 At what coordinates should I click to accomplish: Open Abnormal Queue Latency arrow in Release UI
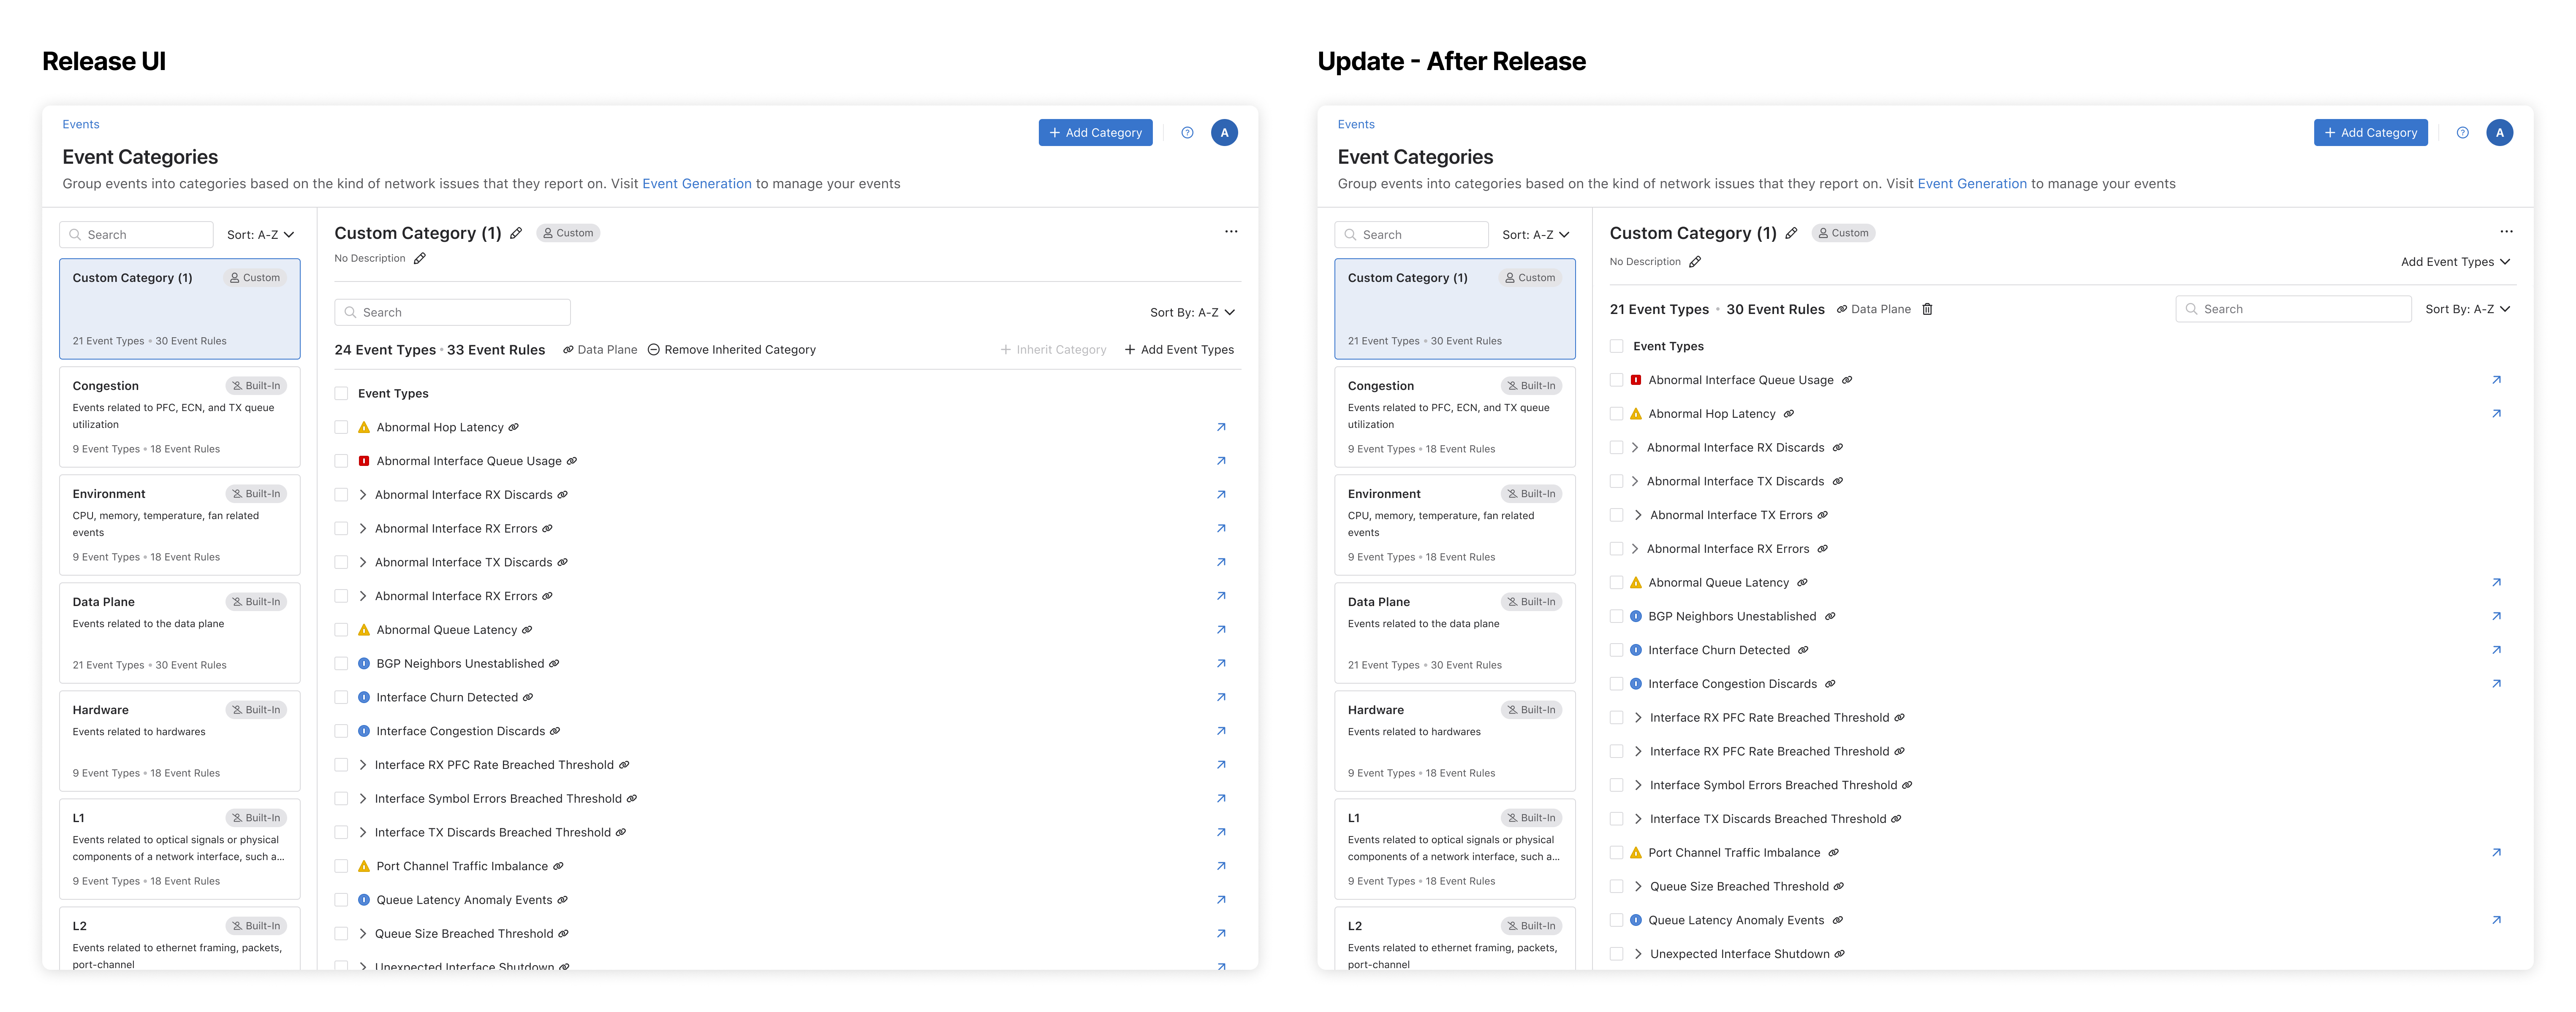(1221, 630)
